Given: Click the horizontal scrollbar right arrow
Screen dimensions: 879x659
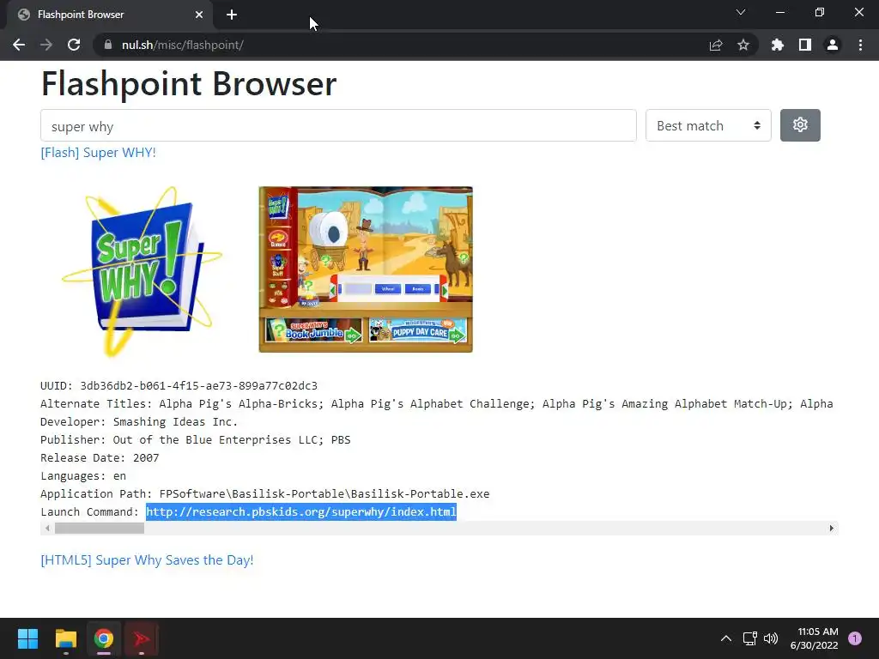Looking at the screenshot, I should click(831, 529).
